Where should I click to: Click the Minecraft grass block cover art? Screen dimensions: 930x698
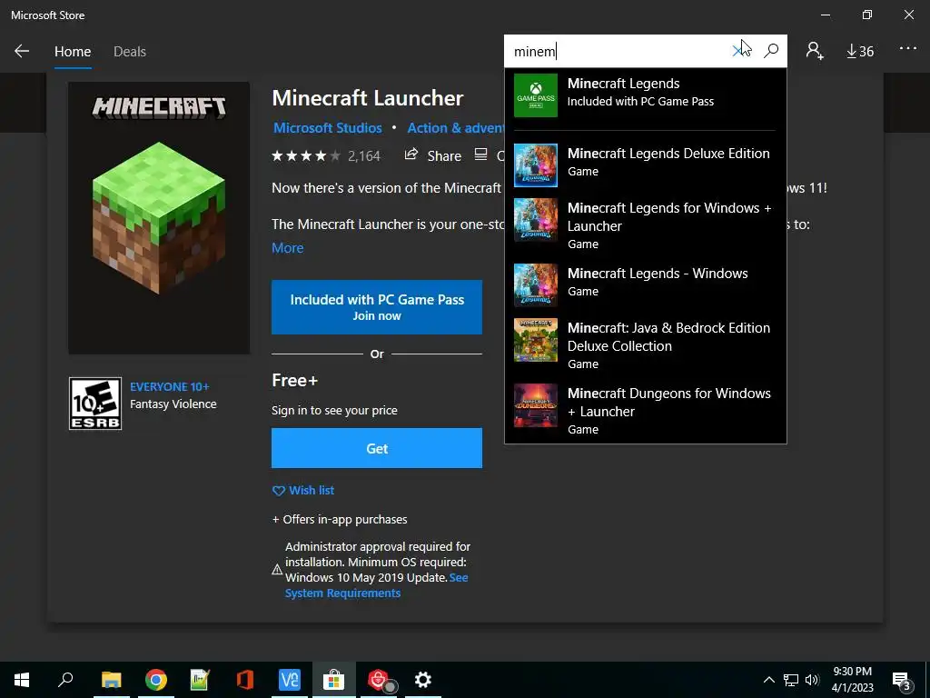[159, 218]
